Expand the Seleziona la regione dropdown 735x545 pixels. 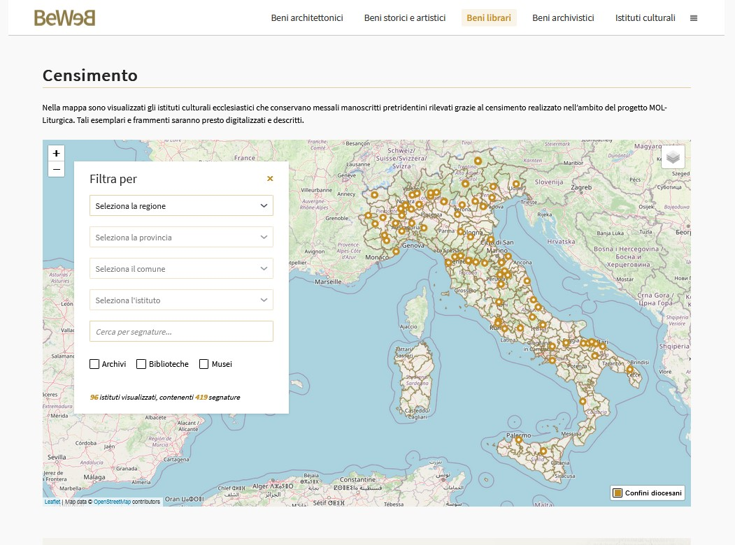(x=181, y=206)
